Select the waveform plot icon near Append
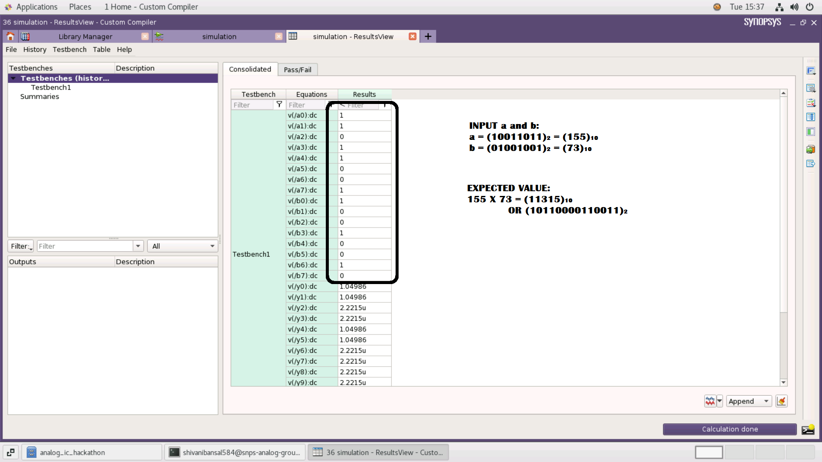 [709, 401]
